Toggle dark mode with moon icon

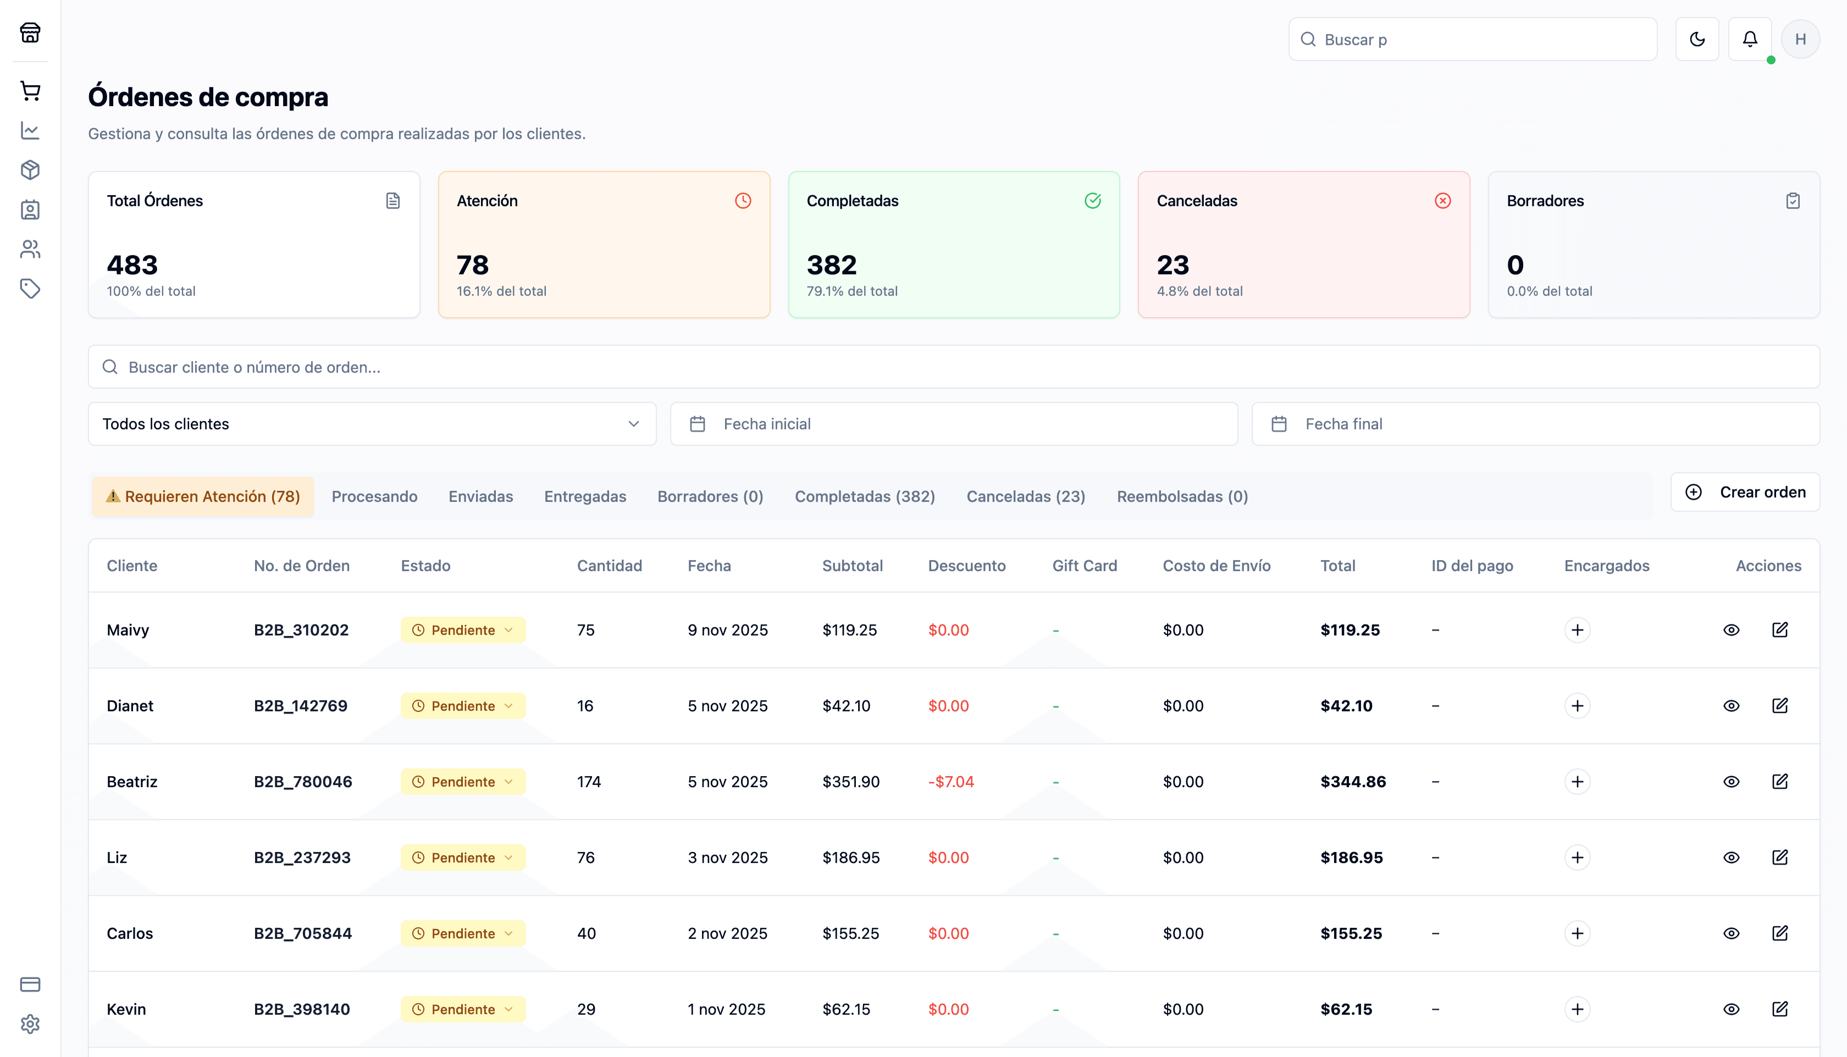(1697, 39)
